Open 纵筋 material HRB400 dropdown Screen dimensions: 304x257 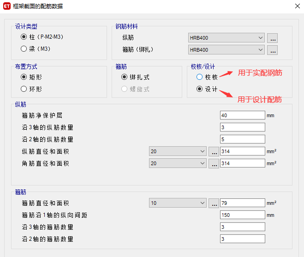click(x=226, y=38)
